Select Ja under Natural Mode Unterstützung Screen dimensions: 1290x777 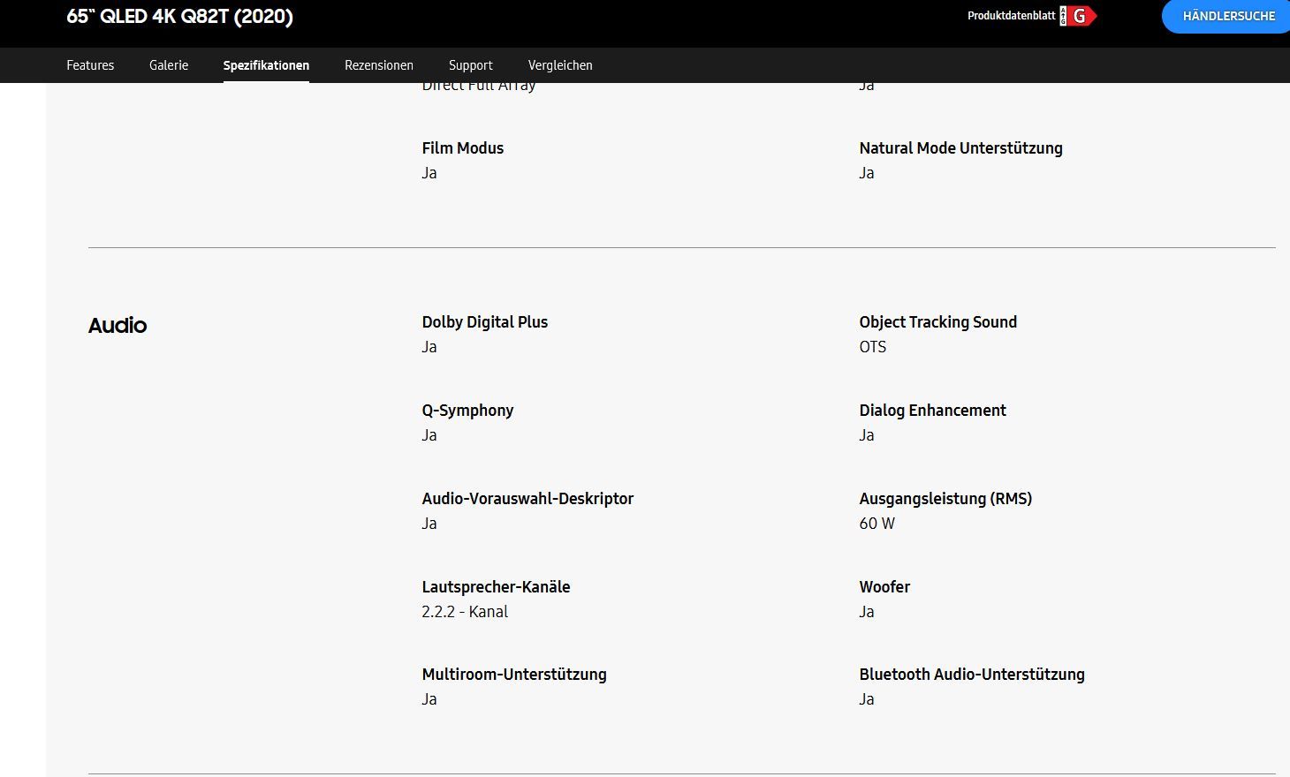tap(867, 173)
